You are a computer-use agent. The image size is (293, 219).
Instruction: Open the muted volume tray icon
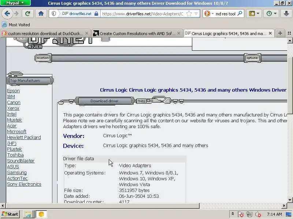point(258,214)
